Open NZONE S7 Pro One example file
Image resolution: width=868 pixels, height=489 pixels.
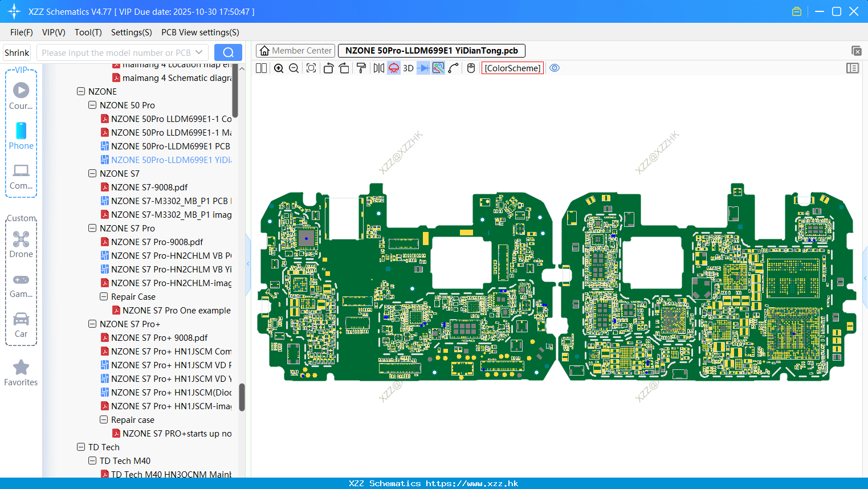(x=172, y=310)
